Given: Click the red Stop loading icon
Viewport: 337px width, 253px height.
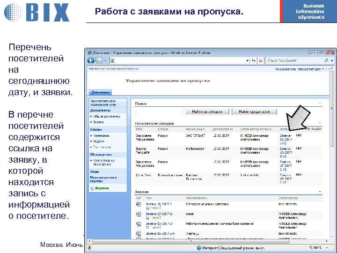Looking at the screenshot, I should point(261,60).
